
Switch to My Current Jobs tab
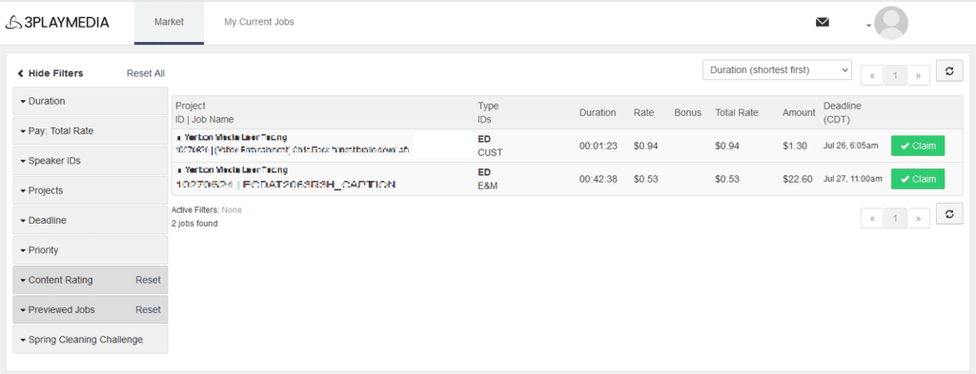(259, 23)
